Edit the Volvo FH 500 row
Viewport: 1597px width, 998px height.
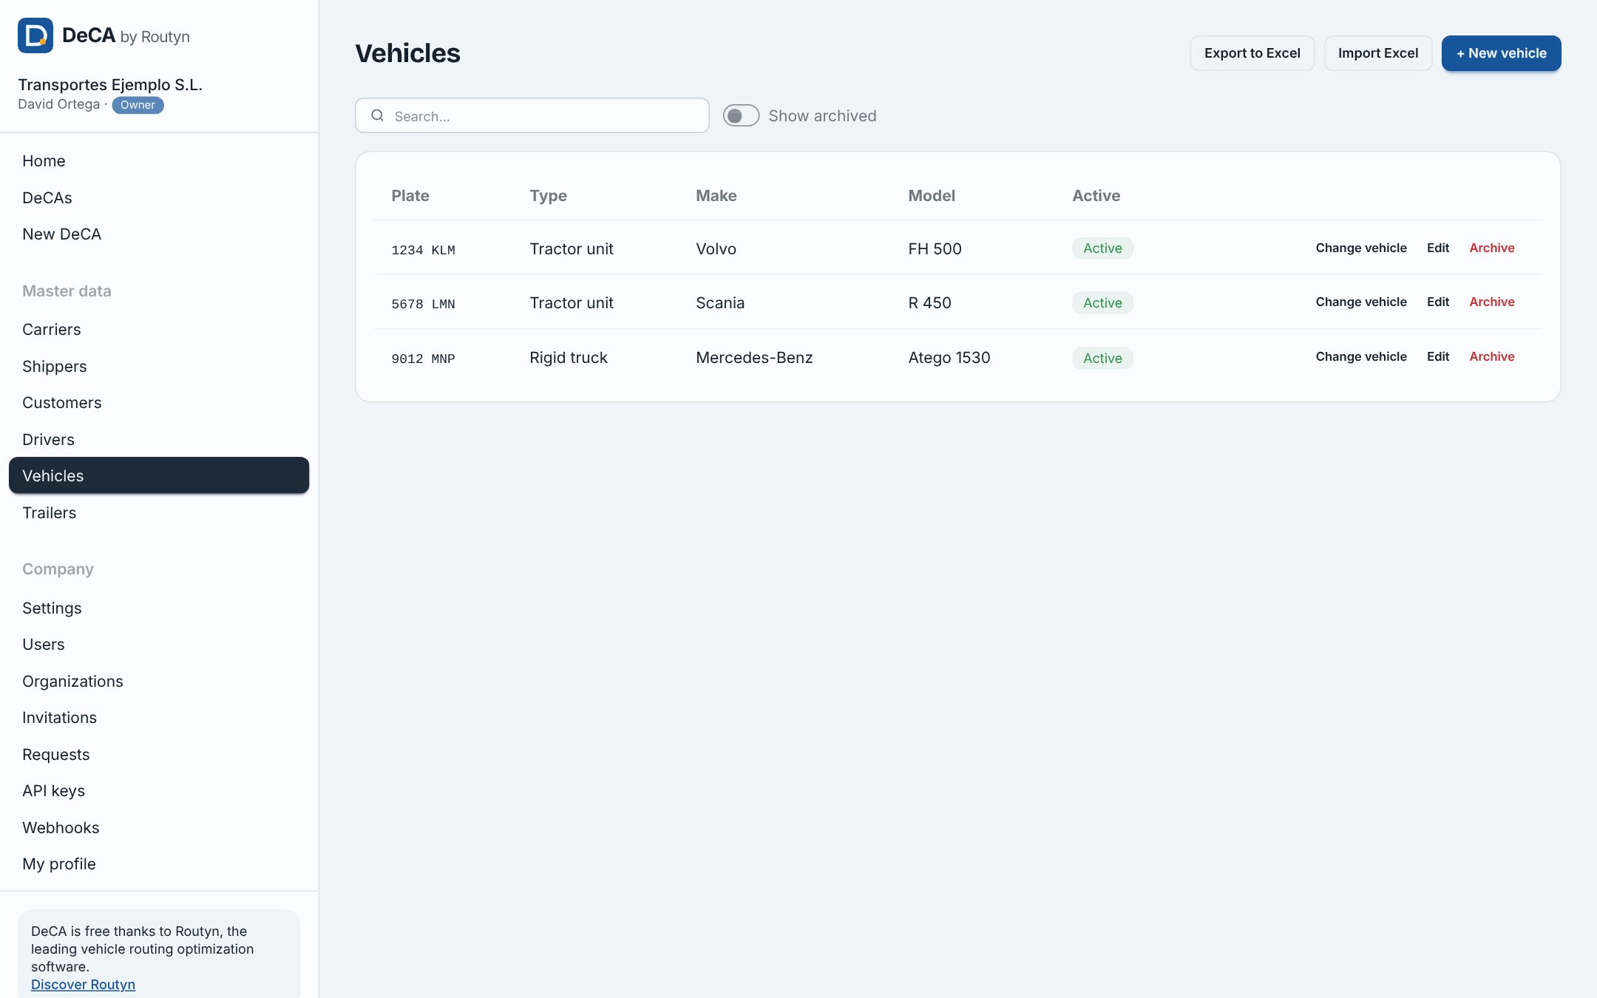click(x=1438, y=248)
